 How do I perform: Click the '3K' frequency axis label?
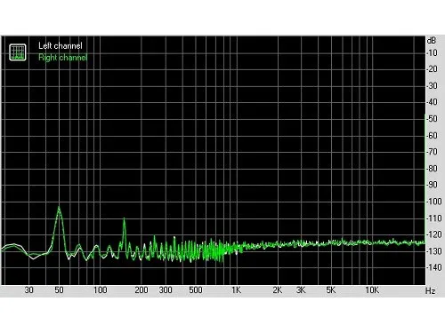click(x=301, y=290)
